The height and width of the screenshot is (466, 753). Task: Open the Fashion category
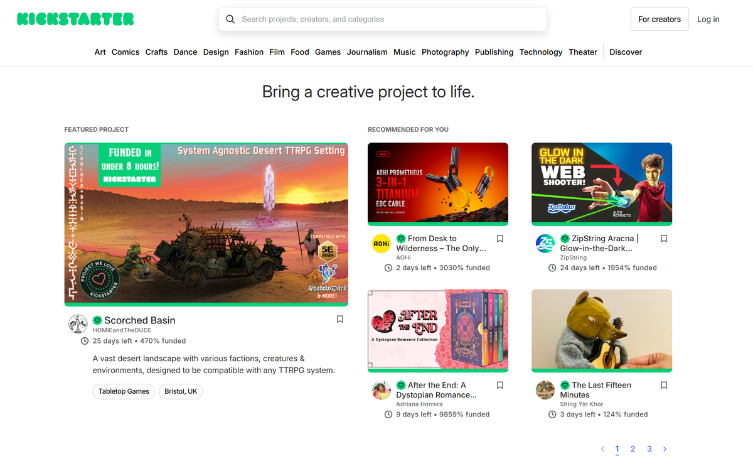249,52
